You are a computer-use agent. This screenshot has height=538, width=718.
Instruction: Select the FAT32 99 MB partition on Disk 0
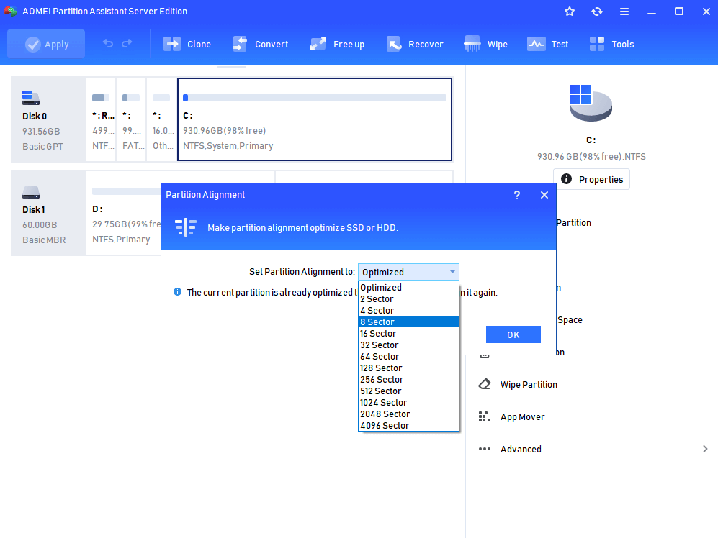point(131,119)
